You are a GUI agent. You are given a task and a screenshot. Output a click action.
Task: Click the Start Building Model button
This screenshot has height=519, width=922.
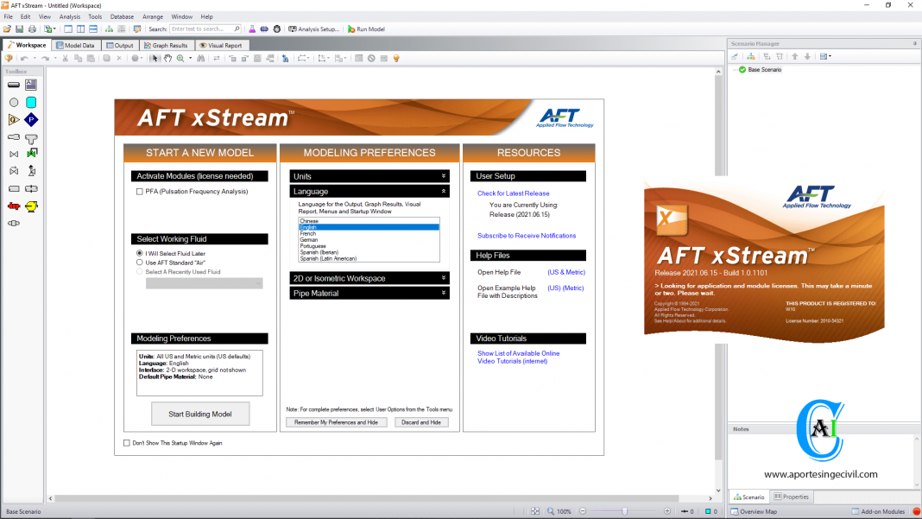click(x=200, y=414)
